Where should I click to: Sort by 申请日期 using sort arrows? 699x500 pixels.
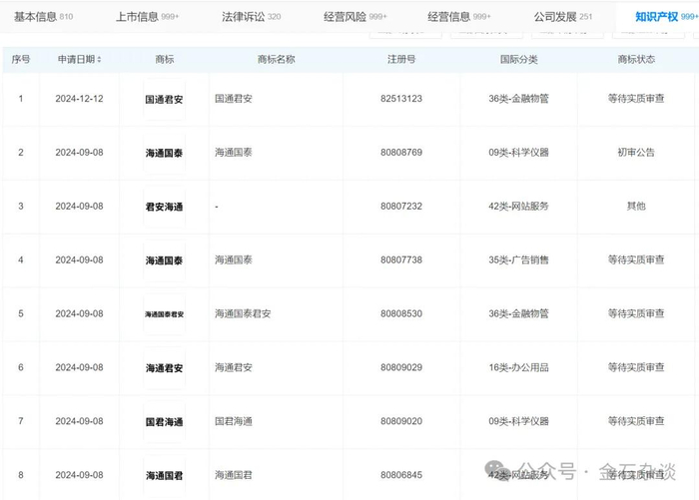(x=99, y=59)
